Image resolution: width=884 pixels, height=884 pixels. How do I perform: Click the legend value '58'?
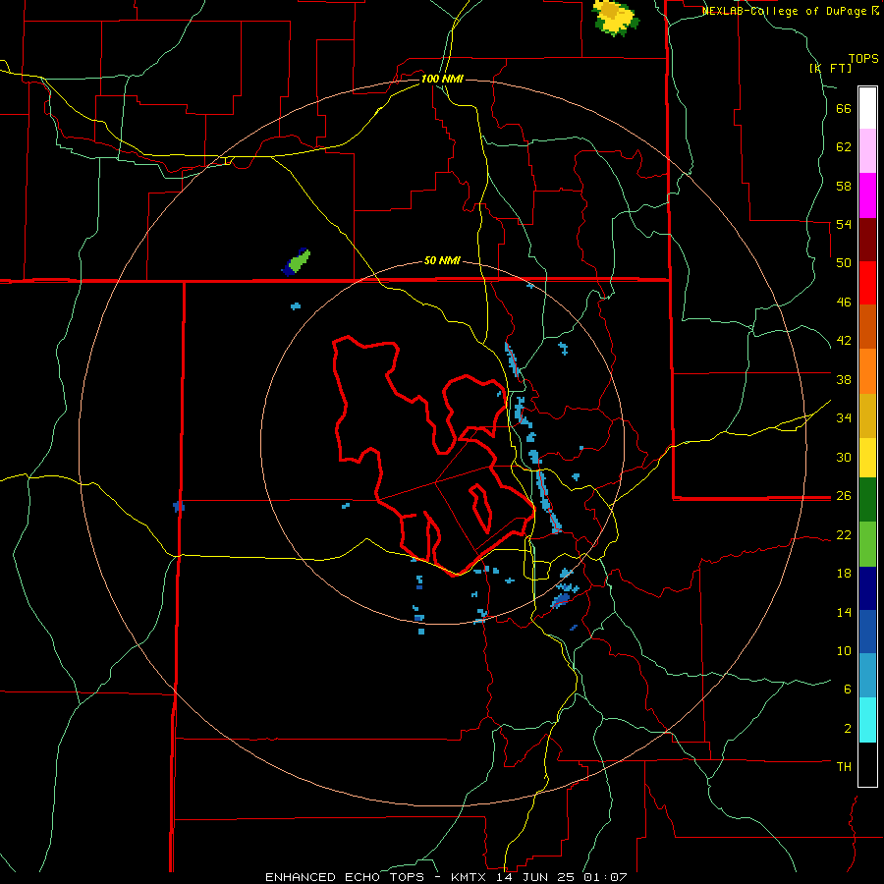pyautogui.click(x=844, y=186)
